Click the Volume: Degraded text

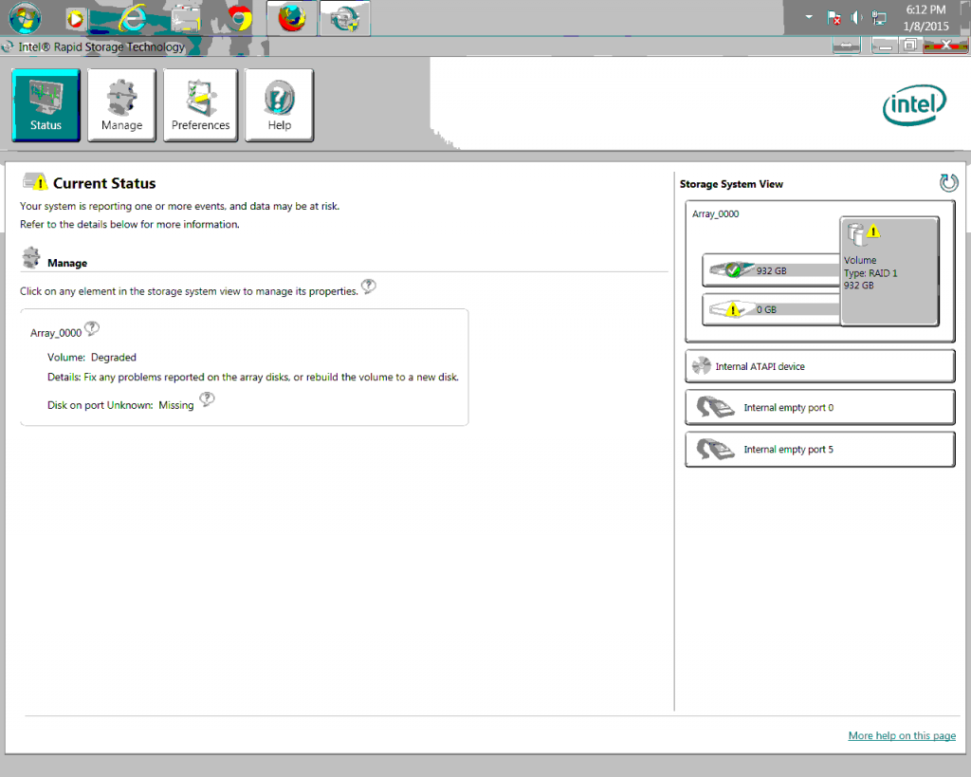tap(92, 358)
